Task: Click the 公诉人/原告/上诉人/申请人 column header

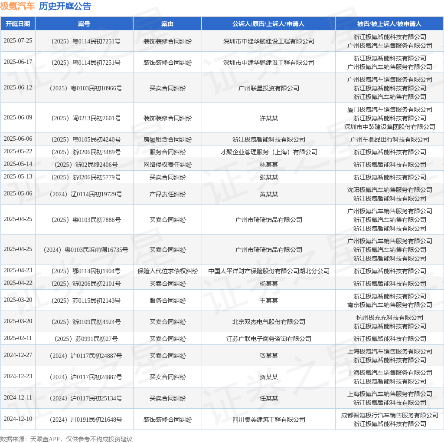Action: tap(268, 24)
